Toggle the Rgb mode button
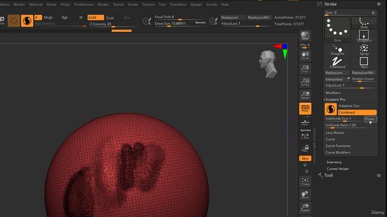 pyautogui.click(x=65, y=17)
